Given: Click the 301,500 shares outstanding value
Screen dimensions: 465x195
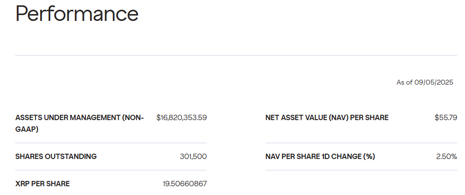Looking at the screenshot, I should [x=193, y=157].
